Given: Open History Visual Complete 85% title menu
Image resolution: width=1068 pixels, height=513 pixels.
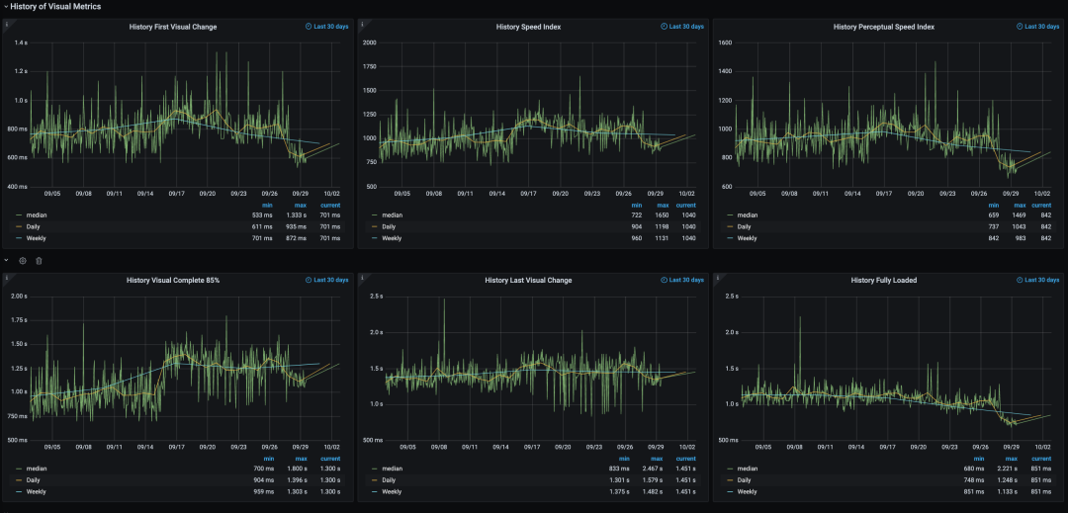Looking at the screenshot, I should pos(173,281).
